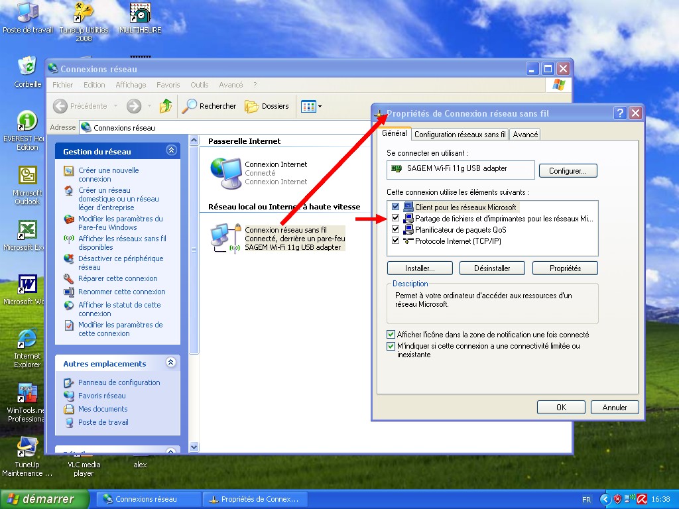Launch Internet Explorer from the desktop
Screen dimensions: 679x509
point(27,339)
